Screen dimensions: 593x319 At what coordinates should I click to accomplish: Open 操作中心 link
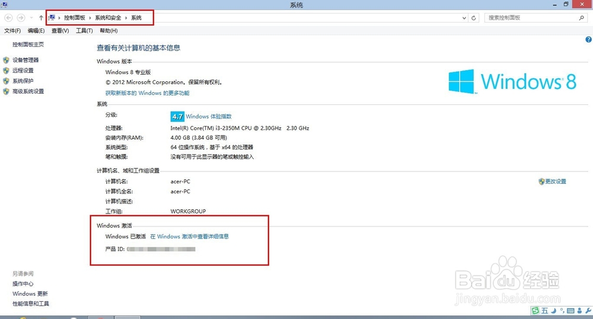tap(23, 284)
